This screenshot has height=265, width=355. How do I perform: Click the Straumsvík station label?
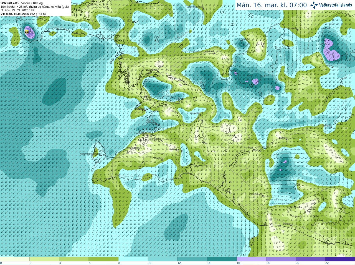(132, 148)
